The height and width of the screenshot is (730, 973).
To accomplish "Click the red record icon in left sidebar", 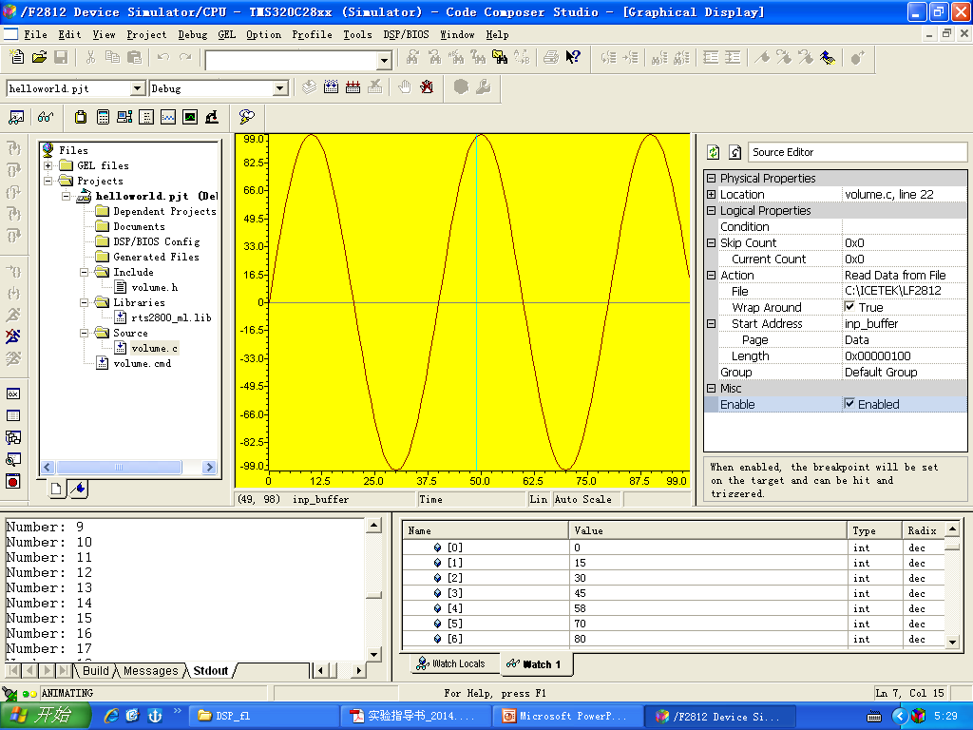I will pos(13,481).
